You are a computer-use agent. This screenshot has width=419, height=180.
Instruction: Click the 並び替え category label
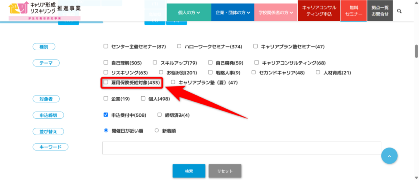[48, 131]
